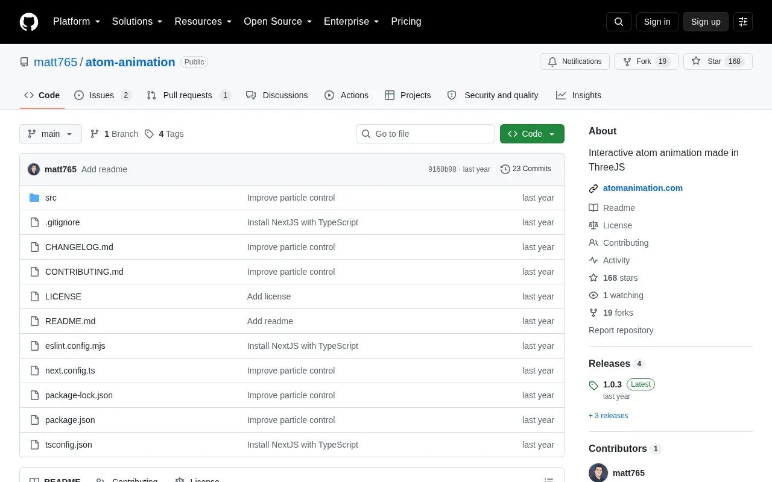The width and height of the screenshot is (772, 482).
Task: Switch to the Pull requests tab
Action: click(x=189, y=95)
